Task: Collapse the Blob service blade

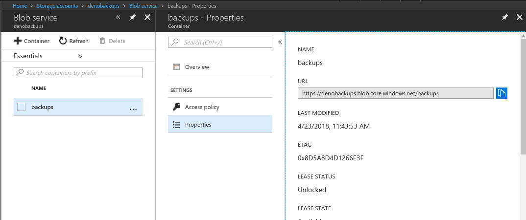Action: click(x=118, y=17)
